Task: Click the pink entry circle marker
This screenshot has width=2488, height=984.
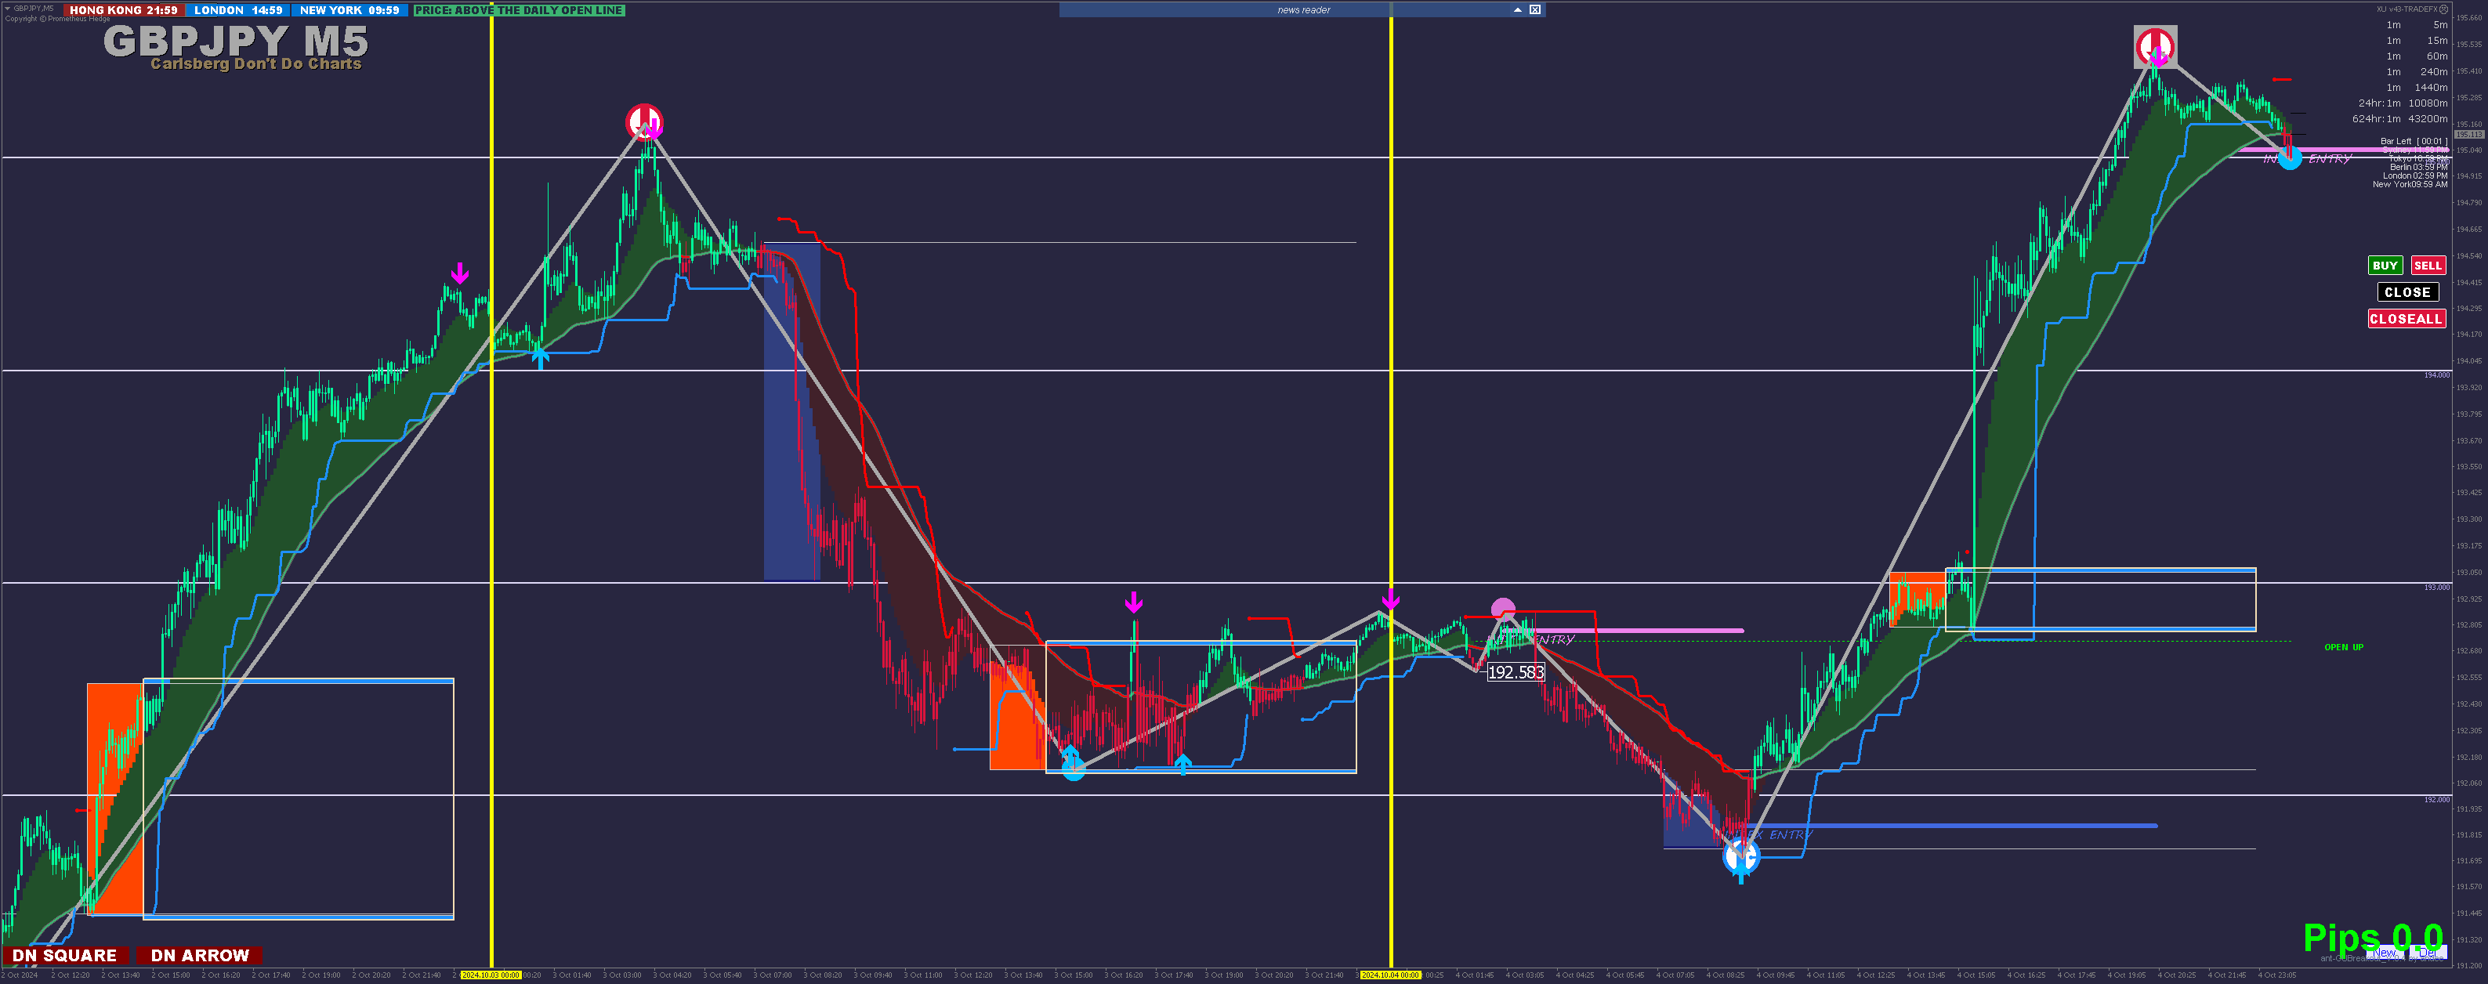Action: pos(1503,609)
